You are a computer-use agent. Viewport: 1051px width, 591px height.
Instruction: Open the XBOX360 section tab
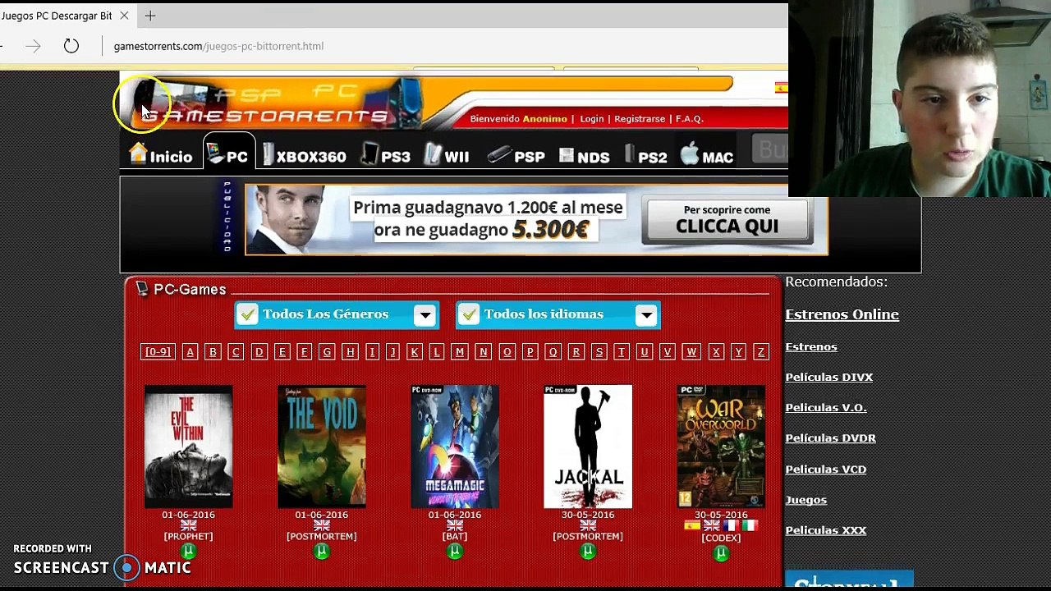(x=305, y=155)
